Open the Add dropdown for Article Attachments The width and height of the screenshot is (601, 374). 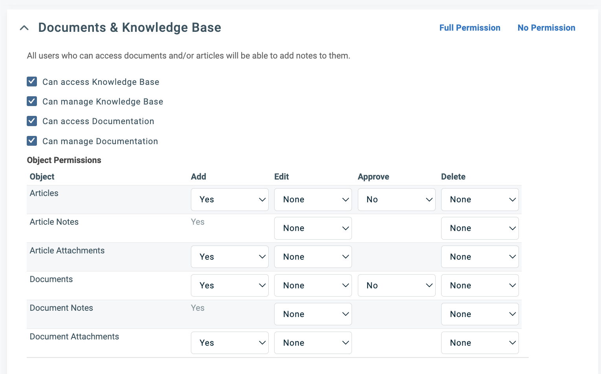(x=229, y=257)
